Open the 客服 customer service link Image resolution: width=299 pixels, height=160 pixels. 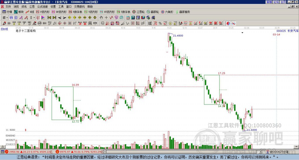[269, 2]
